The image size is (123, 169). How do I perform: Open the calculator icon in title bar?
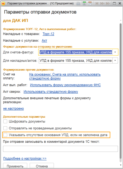[84, 3]
